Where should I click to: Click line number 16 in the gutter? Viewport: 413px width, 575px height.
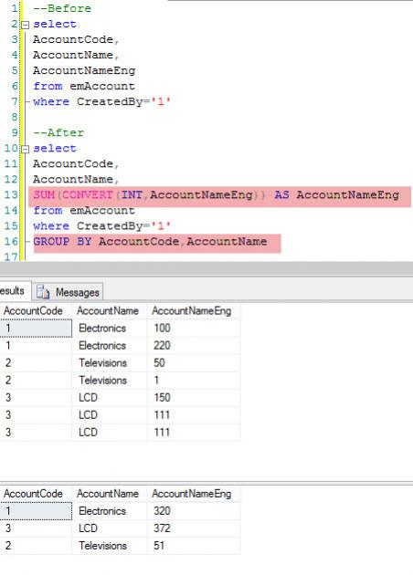[x=11, y=242]
